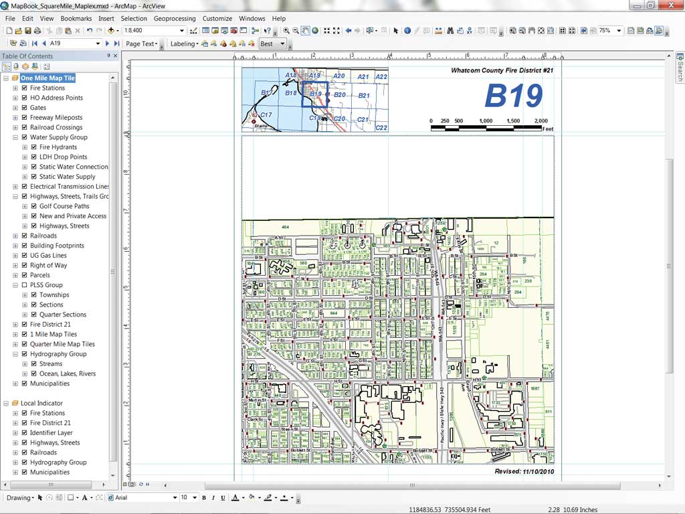Open the Labeling toolbar menu
685x514 pixels.
click(x=184, y=44)
